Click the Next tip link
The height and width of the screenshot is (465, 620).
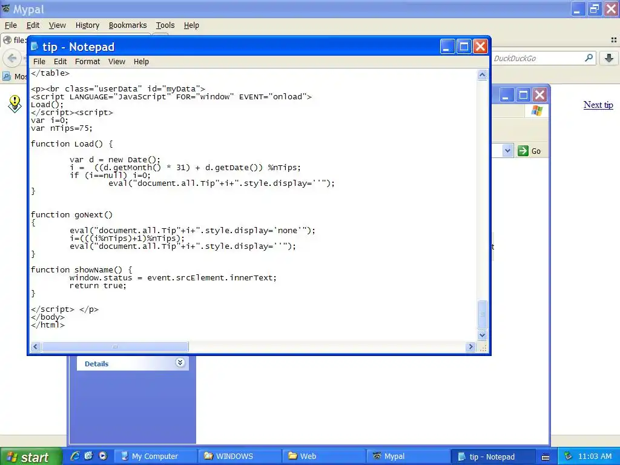598,105
